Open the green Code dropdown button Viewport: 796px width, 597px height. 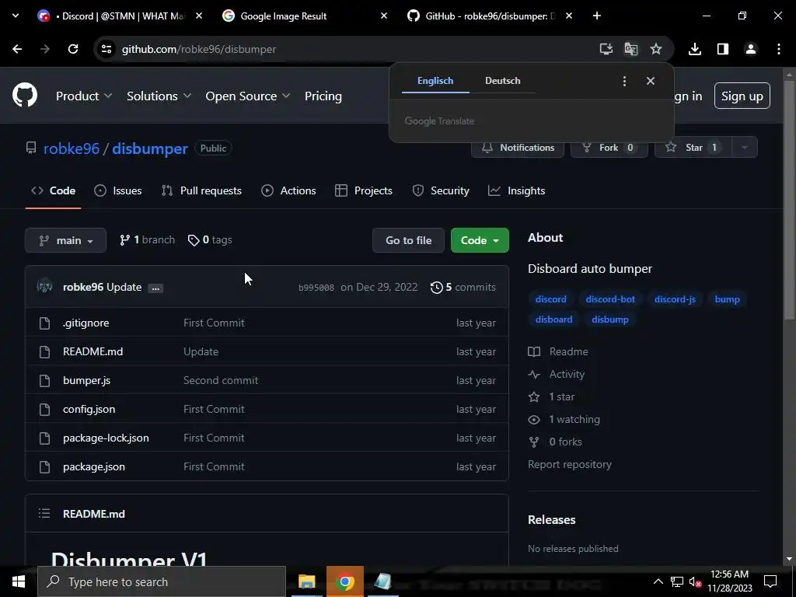tap(480, 240)
